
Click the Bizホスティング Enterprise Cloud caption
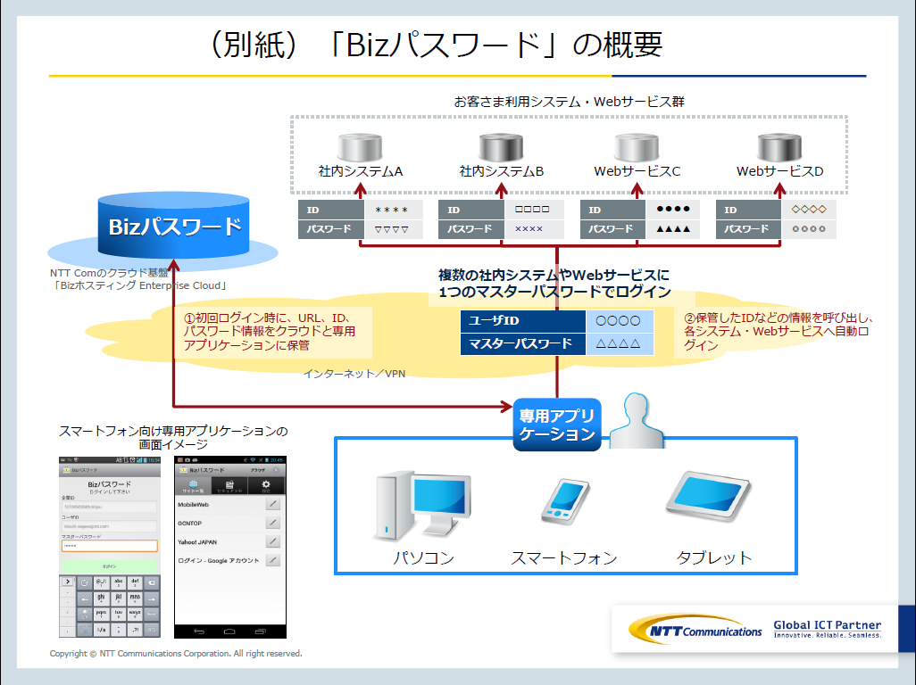(x=139, y=286)
